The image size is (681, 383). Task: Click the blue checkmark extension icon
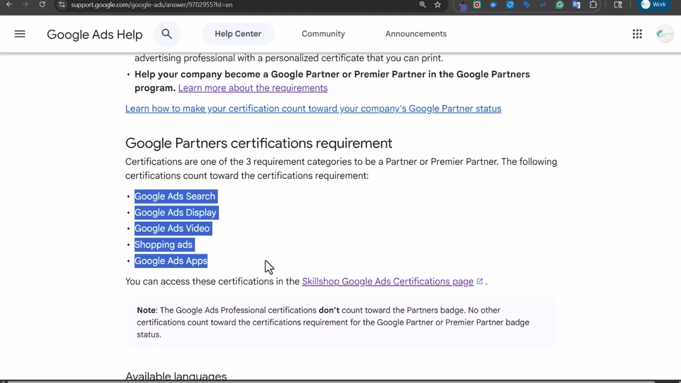point(493,5)
